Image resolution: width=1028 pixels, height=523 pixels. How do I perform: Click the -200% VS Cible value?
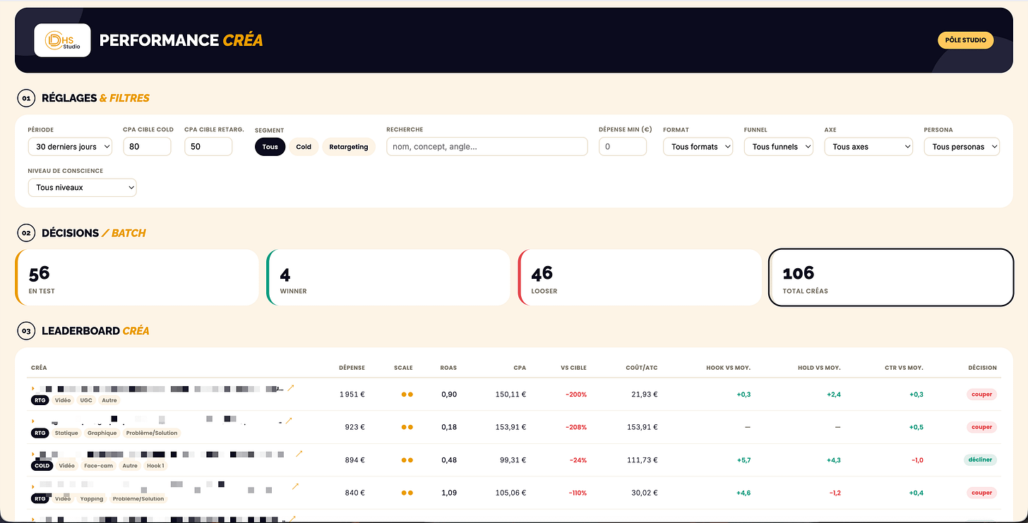coord(576,395)
